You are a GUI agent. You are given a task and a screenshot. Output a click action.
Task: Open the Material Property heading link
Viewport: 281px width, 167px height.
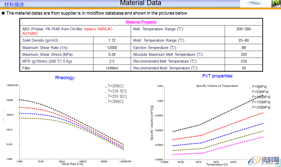pyautogui.click(x=141, y=22)
